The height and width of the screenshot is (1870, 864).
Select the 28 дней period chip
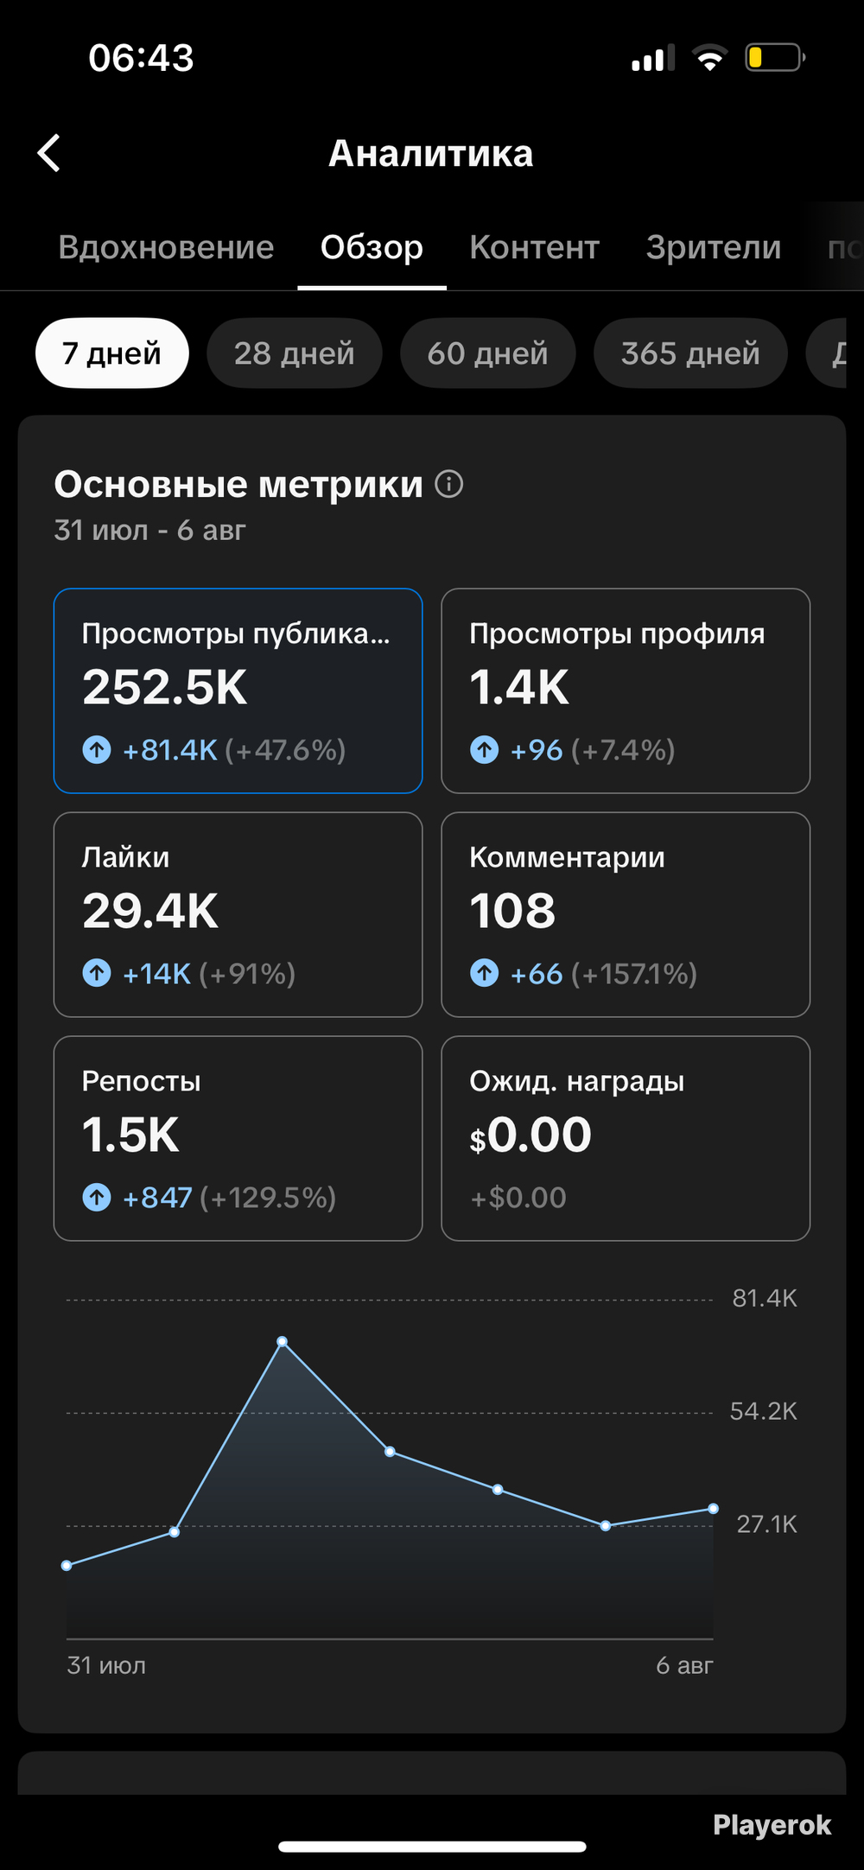[x=295, y=353]
